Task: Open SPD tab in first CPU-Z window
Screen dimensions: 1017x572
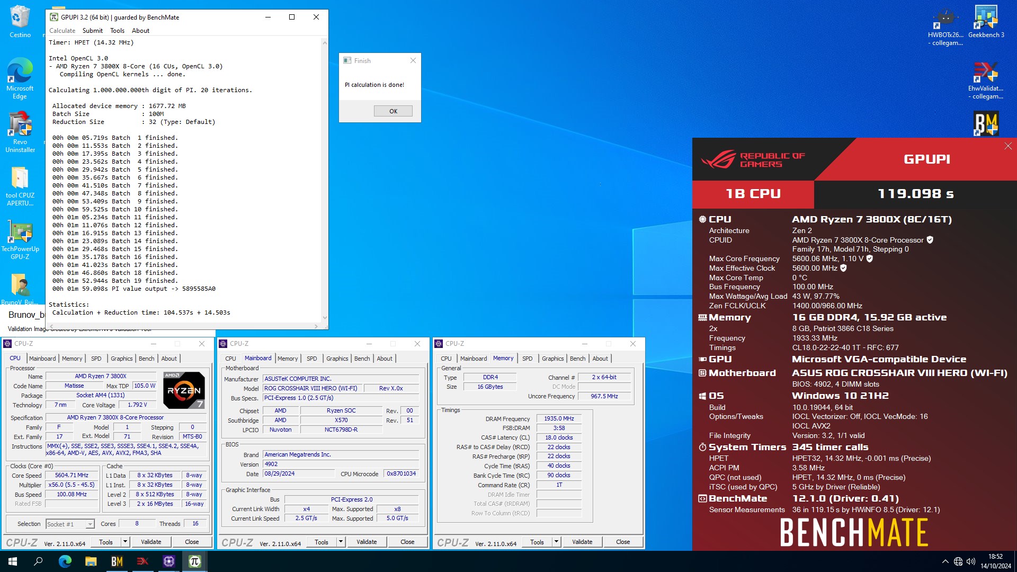Action: 96,359
